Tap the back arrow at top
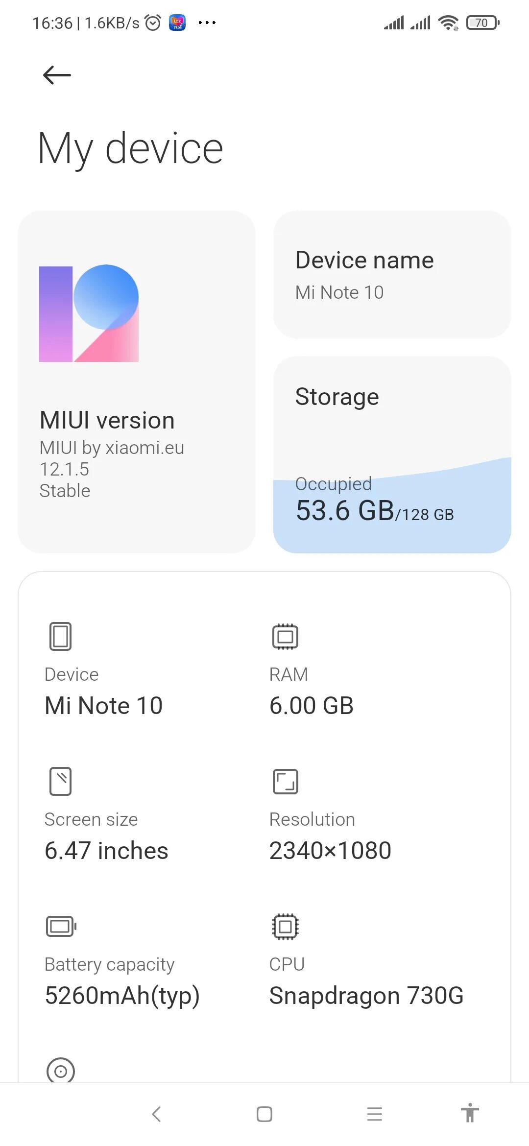This screenshot has height=1146, width=529. coord(57,75)
